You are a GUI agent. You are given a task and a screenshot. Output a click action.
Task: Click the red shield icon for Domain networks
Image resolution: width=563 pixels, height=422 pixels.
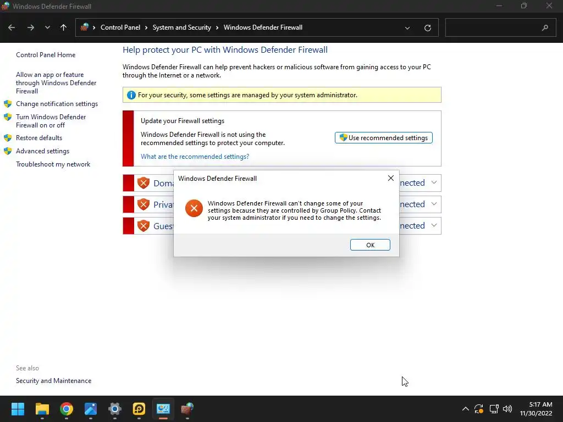coord(143,183)
